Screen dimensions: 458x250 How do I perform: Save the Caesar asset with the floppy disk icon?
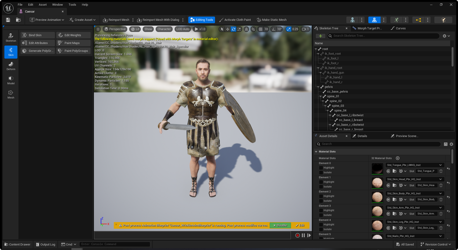[8, 20]
